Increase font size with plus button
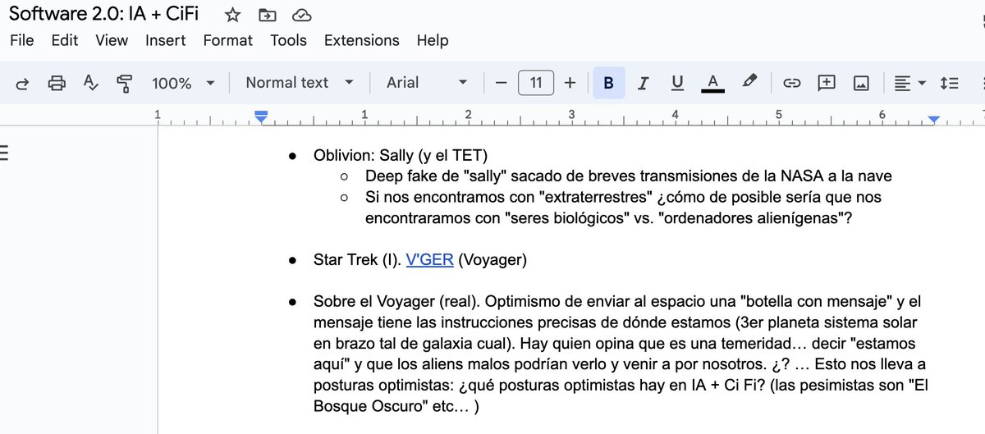Viewport: 985px width, 434px height. 570,83
